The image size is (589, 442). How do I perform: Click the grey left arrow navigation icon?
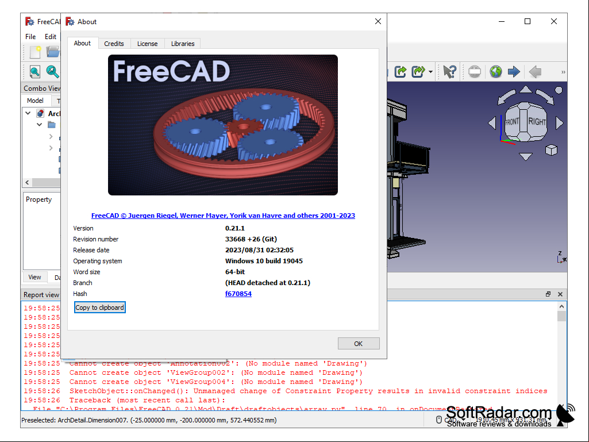click(x=535, y=71)
